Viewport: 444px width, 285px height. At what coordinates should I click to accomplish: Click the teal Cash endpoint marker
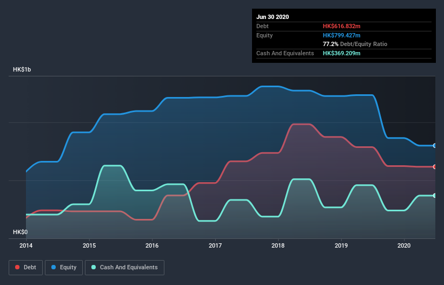[x=435, y=196]
